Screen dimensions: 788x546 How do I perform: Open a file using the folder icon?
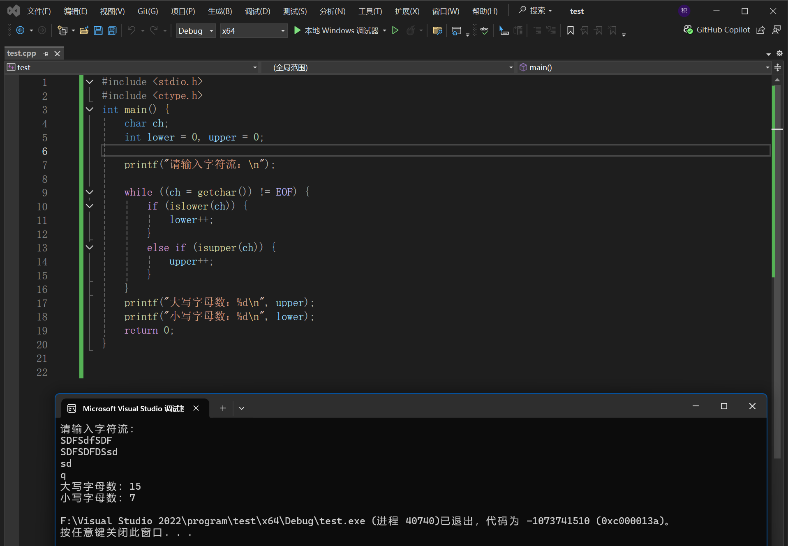84,30
